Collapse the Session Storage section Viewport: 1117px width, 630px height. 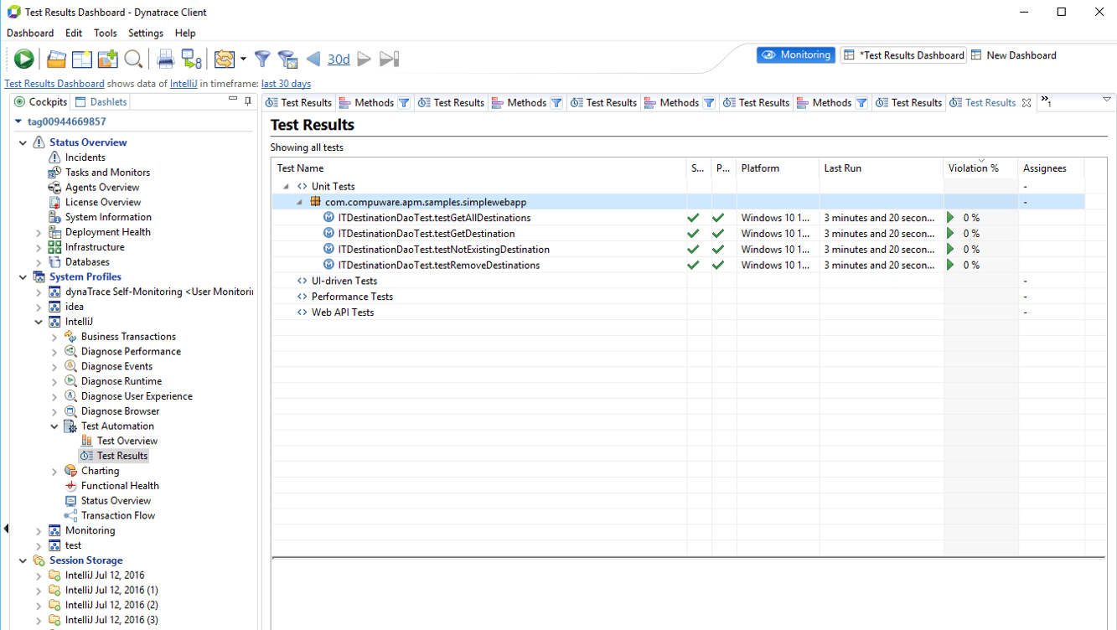23,560
